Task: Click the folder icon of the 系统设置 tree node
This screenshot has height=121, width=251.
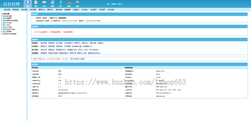Action: pos(4,16)
